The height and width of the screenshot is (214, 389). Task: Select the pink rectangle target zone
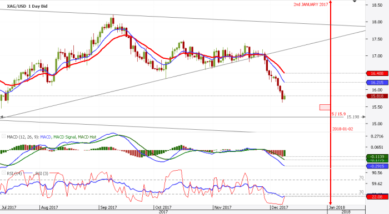pyautogui.click(x=325, y=108)
